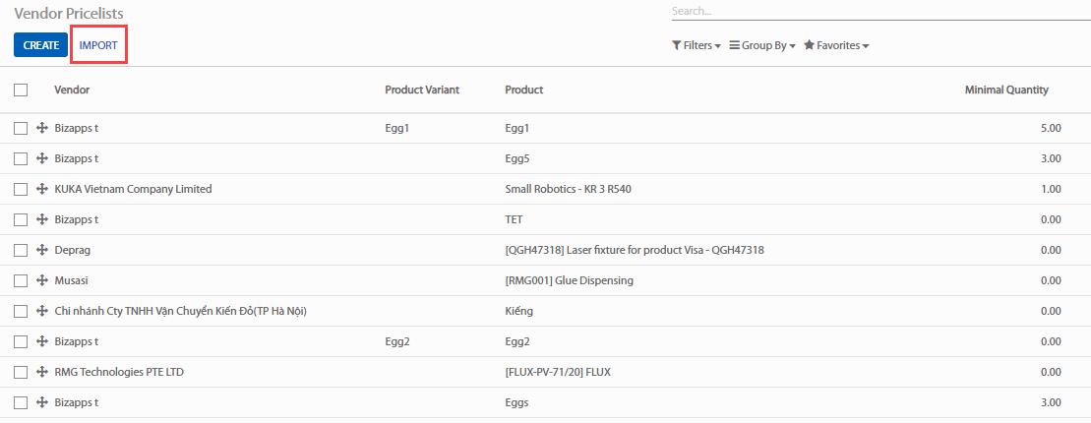
Task: Click drag handle on the Kiếng row
Action: (42, 311)
